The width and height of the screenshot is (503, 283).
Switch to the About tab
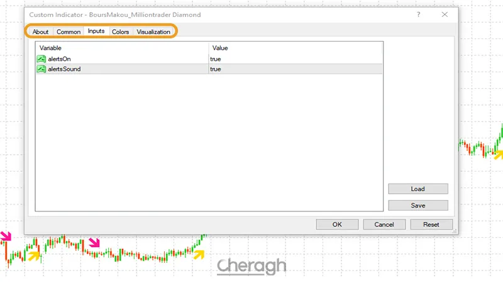point(40,32)
